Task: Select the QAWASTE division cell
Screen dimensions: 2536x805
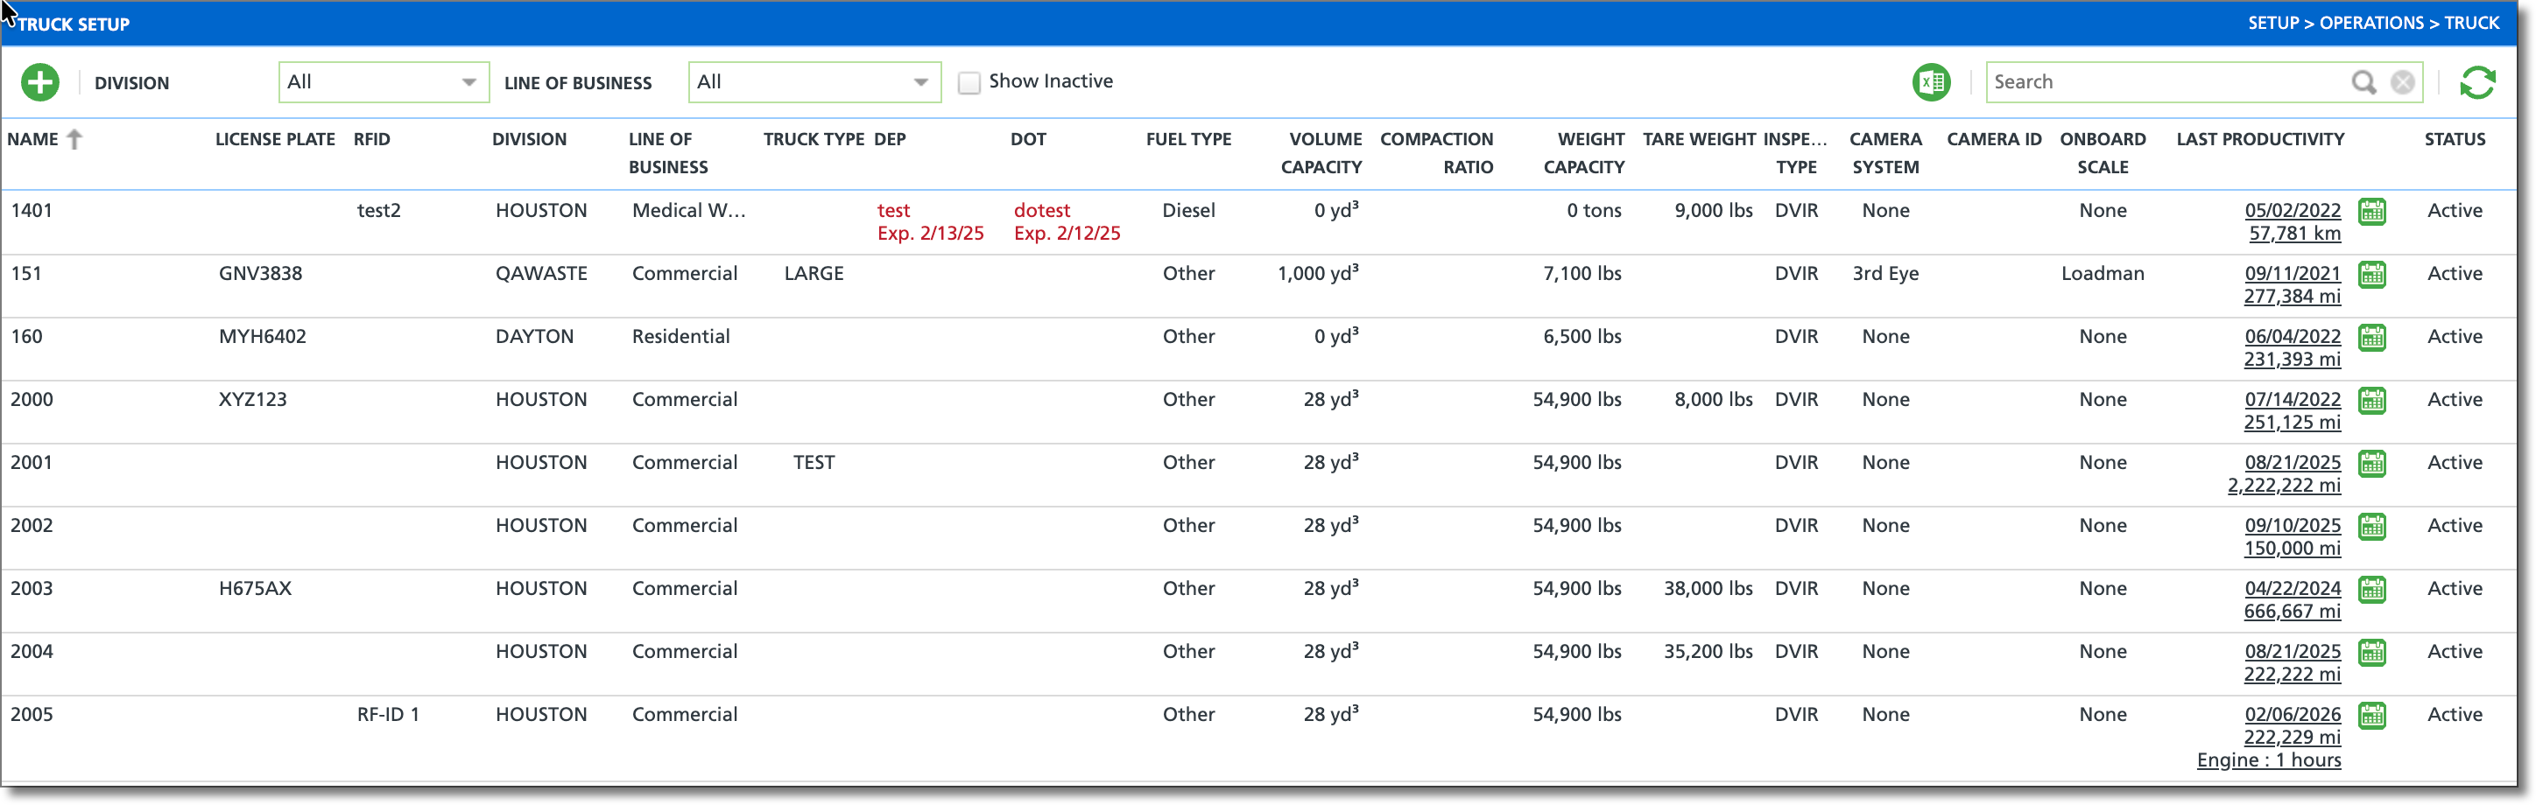Action: tap(540, 274)
